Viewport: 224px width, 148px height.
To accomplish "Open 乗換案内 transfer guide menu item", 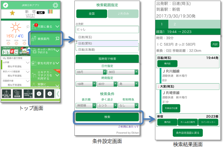I will pos(46,39).
